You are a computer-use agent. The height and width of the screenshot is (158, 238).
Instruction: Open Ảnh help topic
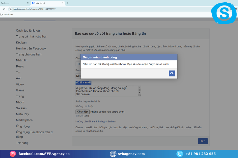19,78
